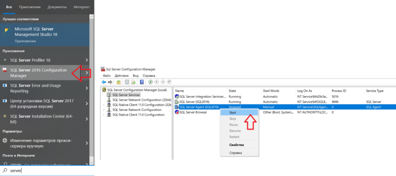Choose Справка in the context menu
Image resolution: width=396 pixels, height=176 pixels.
coord(239,153)
